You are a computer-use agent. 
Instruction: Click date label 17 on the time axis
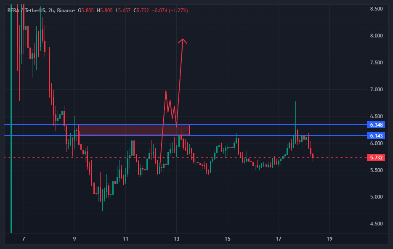coord(279,239)
